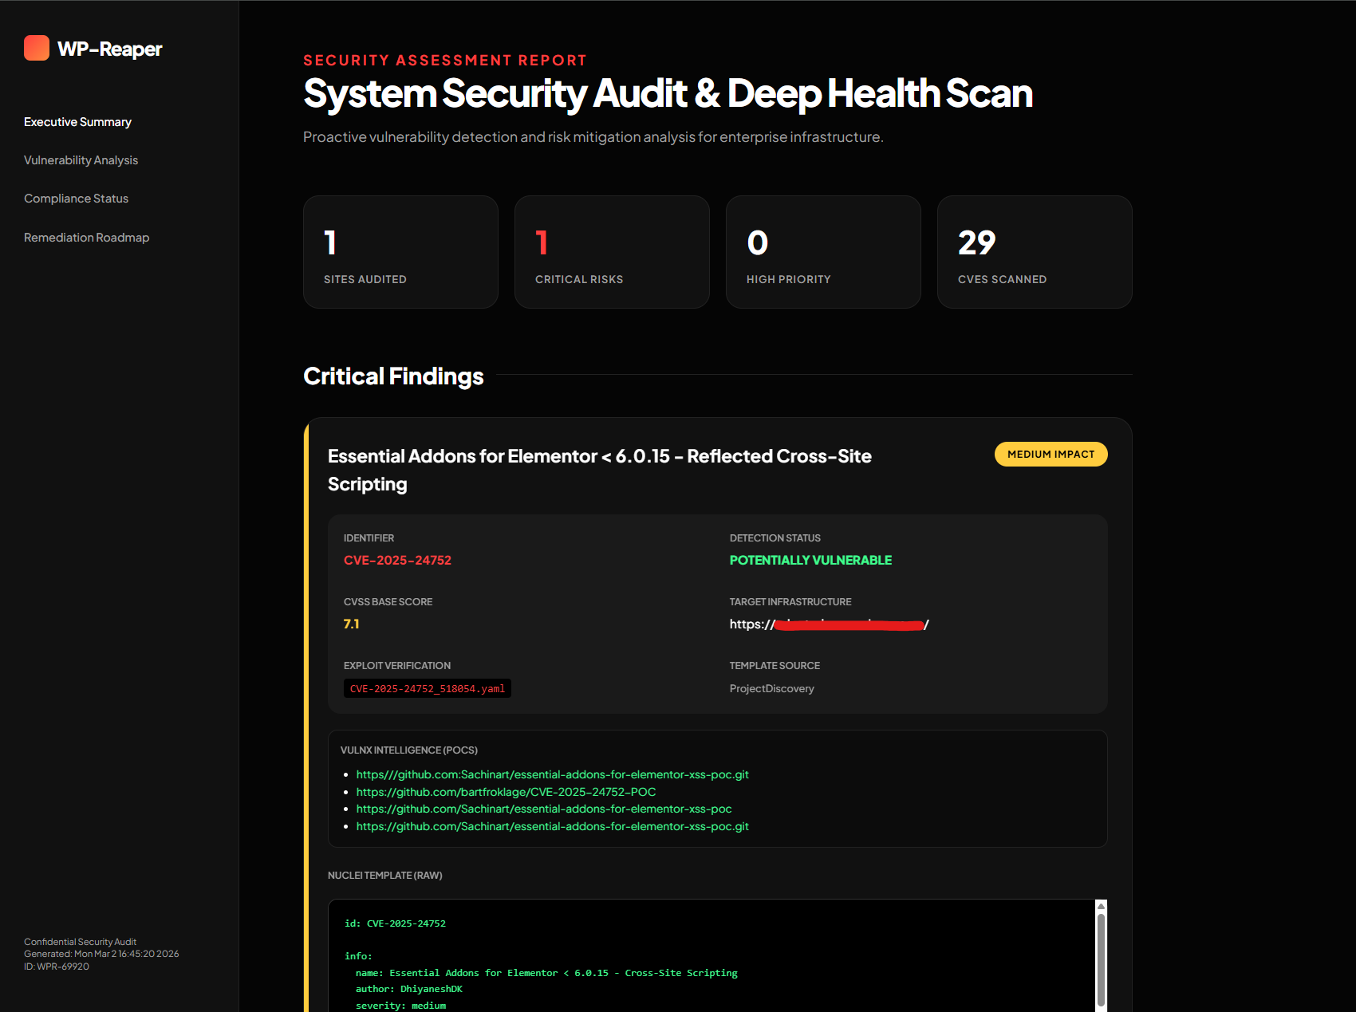Click the Sites Audited stat card

[400, 252]
